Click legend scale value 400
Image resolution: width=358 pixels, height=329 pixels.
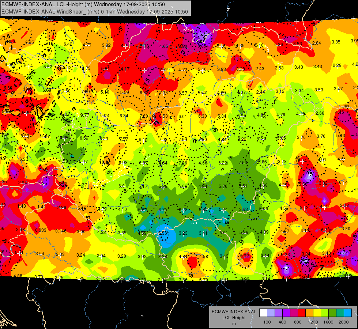pyautogui.click(x=282, y=322)
